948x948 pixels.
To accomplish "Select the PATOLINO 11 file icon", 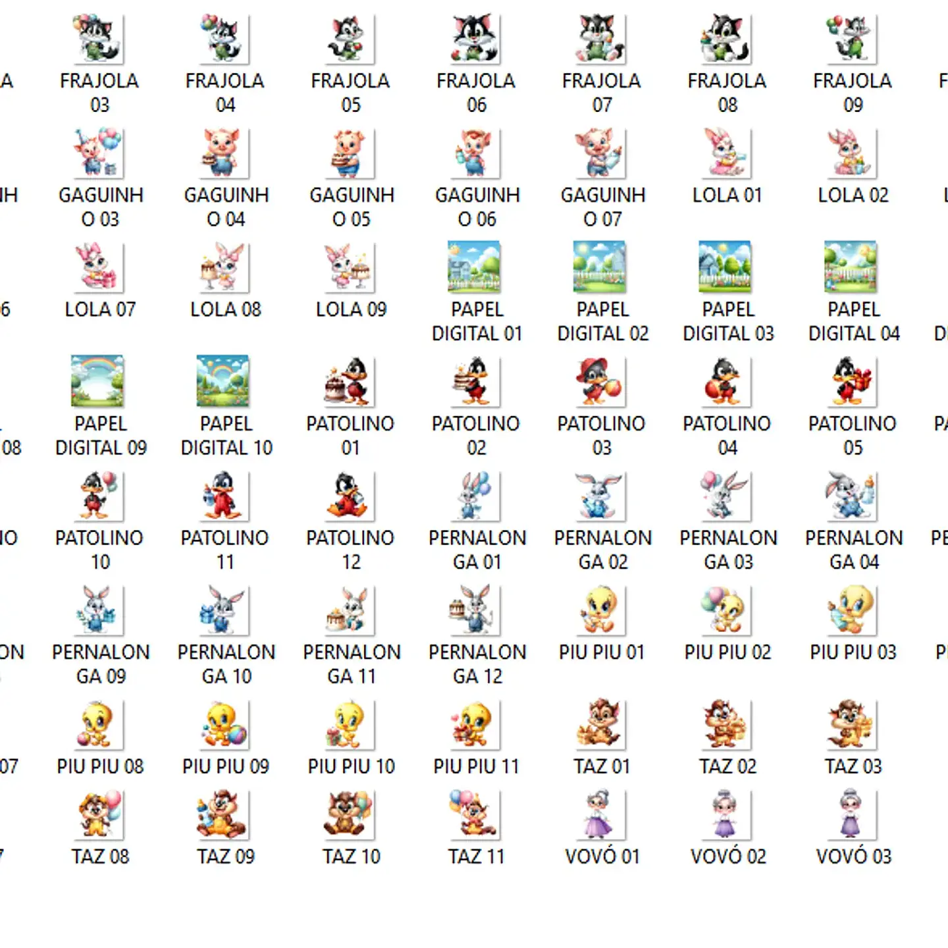I will (225, 496).
